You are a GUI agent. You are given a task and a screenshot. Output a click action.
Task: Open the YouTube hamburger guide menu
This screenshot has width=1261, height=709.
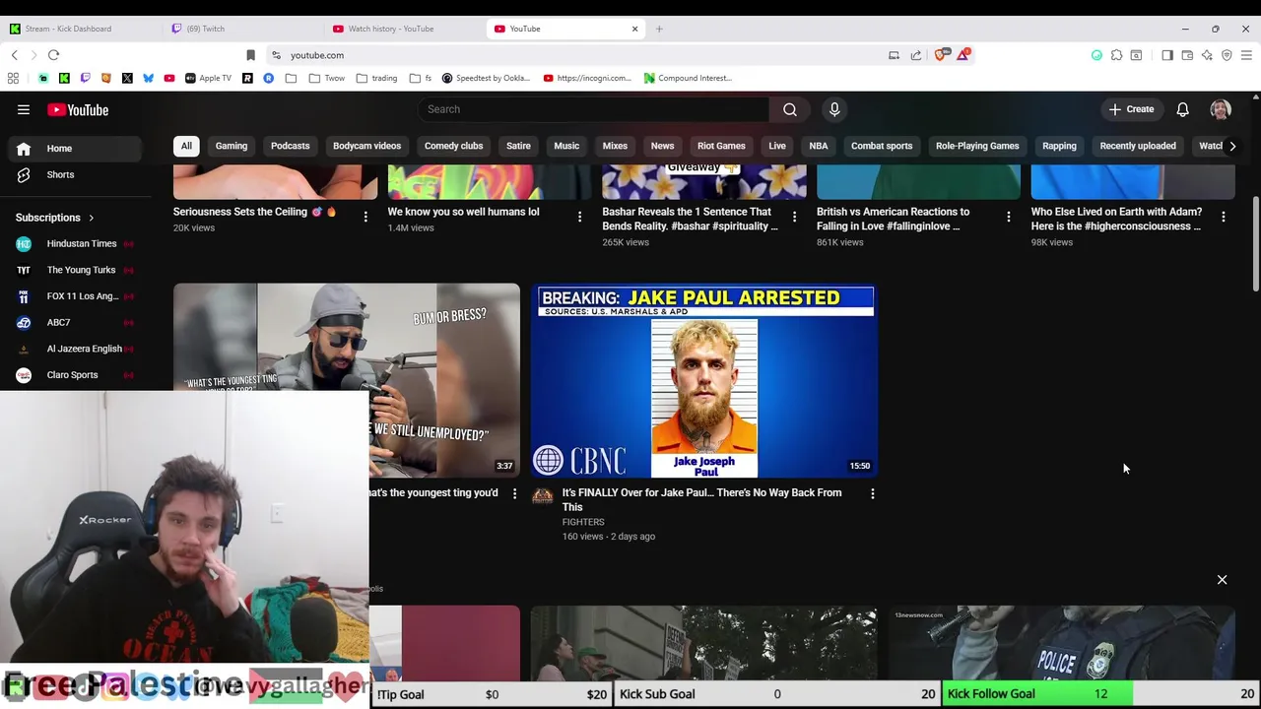(24, 109)
